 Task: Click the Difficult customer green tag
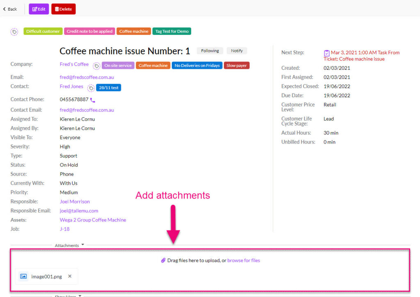pos(43,31)
